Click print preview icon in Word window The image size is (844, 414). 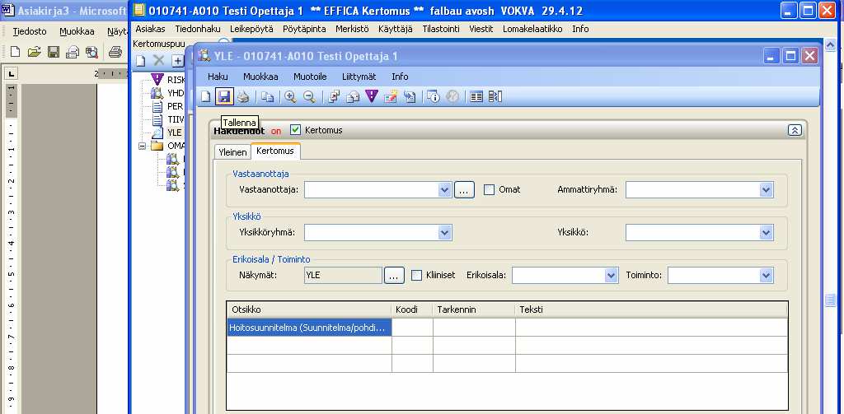click(x=91, y=52)
